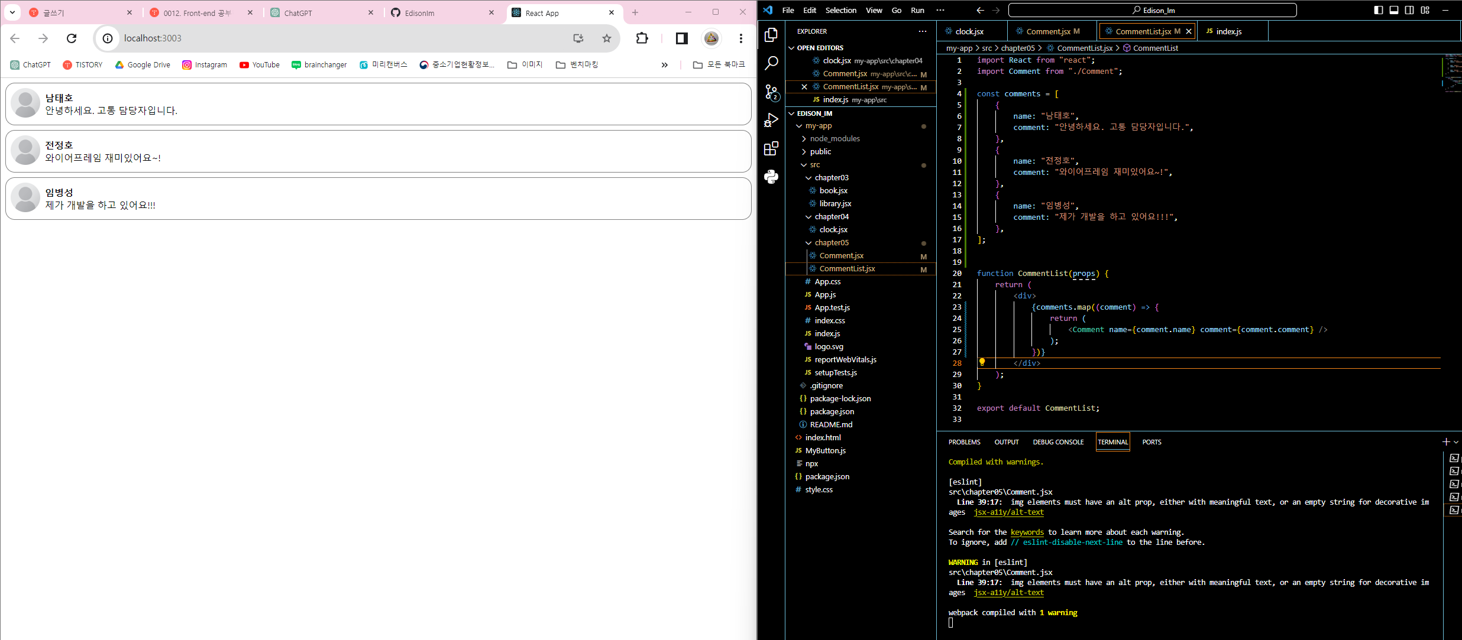Toggle Chrome side panel button
This screenshot has height=640, width=1462.
(681, 38)
